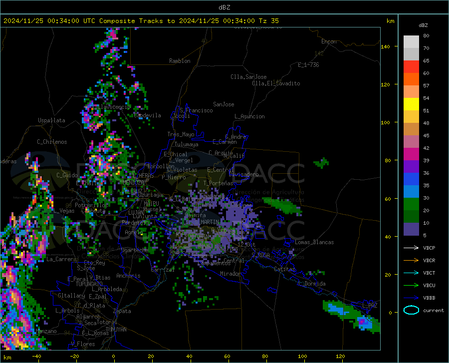Image resolution: width=449 pixels, height=363 pixels.
Task: Click the -40 km horizontal axis tick
Action: pos(36,356)
